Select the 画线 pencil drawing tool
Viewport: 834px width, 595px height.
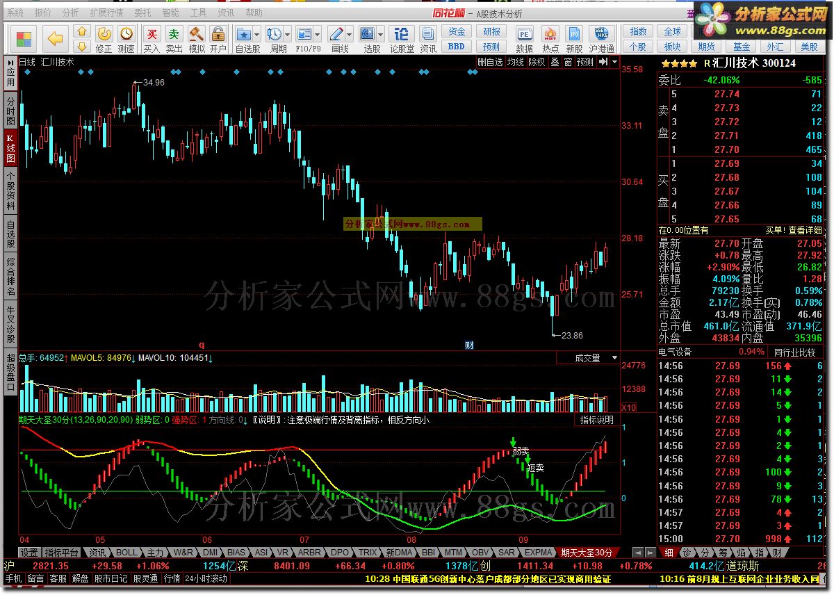[x=336, y=34]
